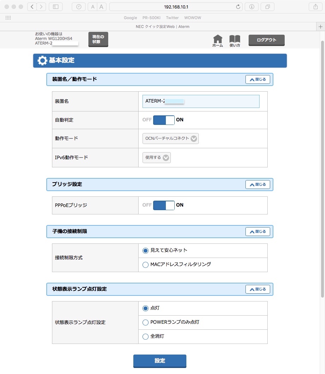This screenshot has width=325, height=374.
Task: Disable the PPPoEブリッジ toggle
Action: click(x=158, y=205)
